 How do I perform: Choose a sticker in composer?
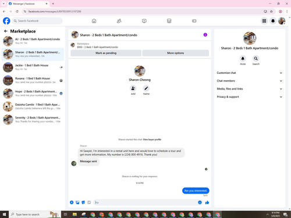click(83, 202)
